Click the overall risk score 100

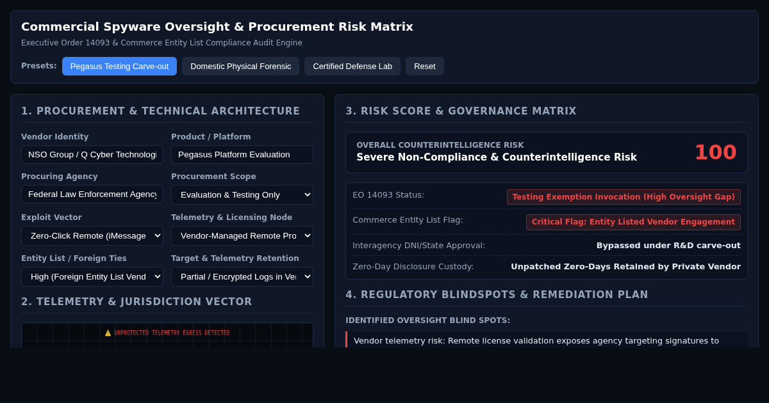point(715,152)
